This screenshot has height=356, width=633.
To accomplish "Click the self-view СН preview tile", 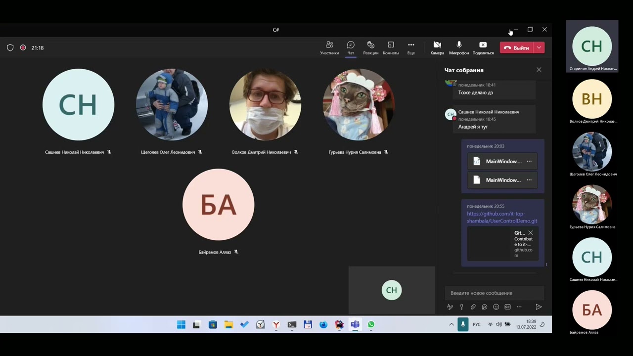I will tap(392, 290).
